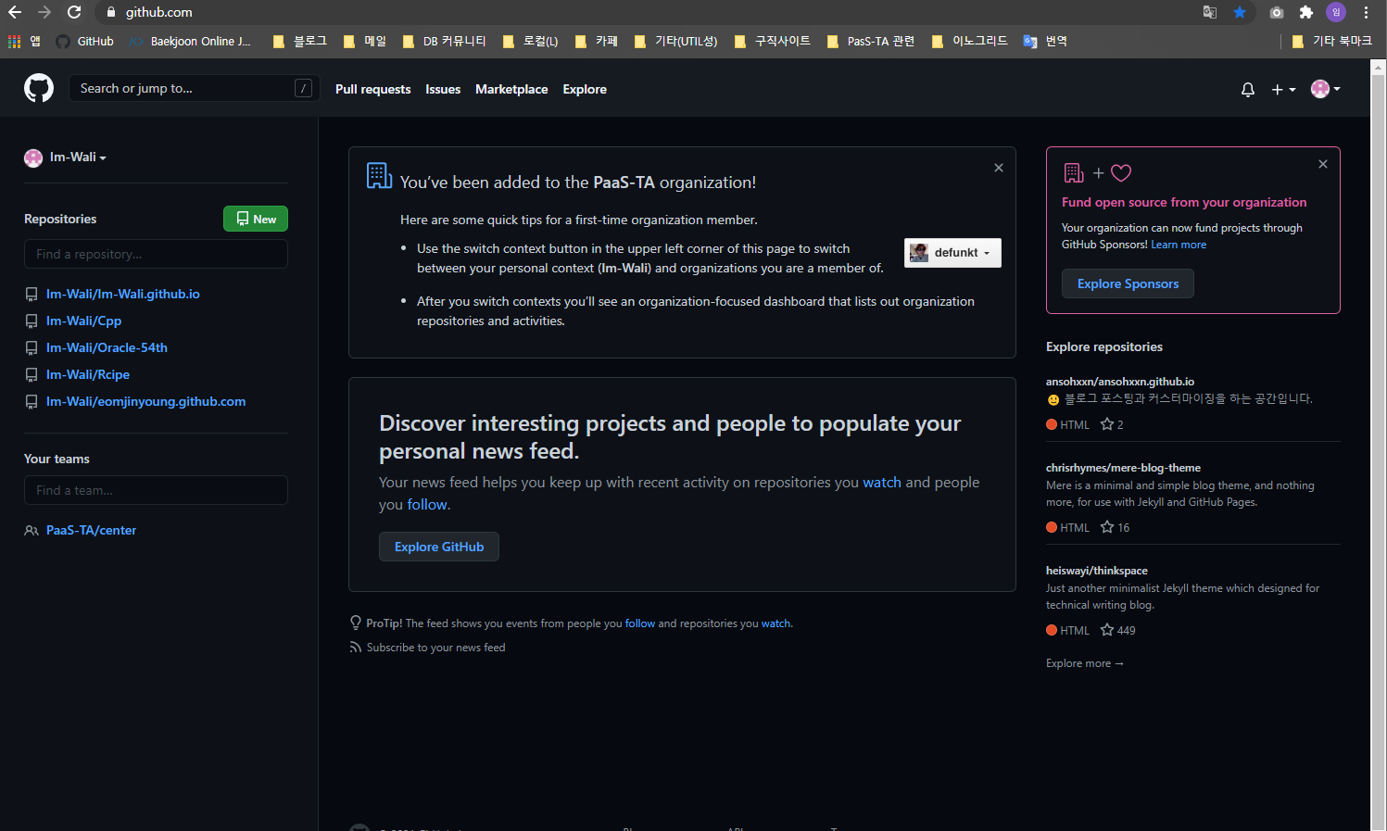Click the Explore Sponsors button
1387x831 pixels.
(1128, 283)
